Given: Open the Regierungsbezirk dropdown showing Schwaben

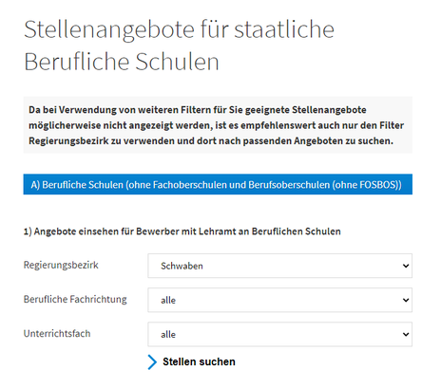Looking at the screenshot, I should point(279,266).
